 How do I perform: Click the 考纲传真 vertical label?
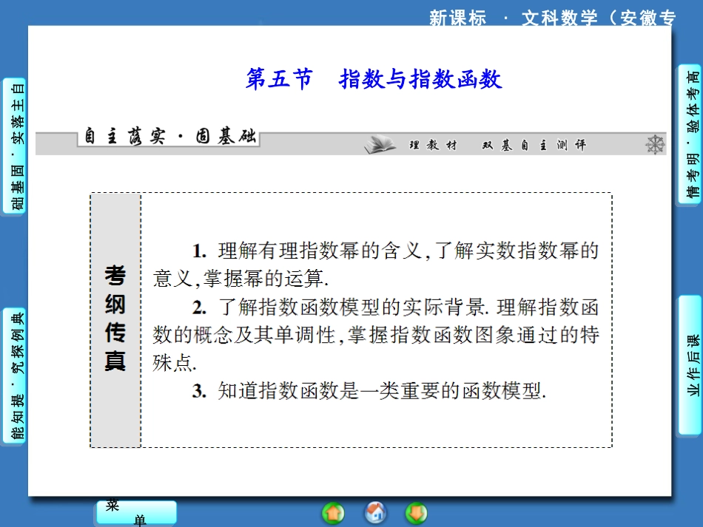tap(115, 319)
